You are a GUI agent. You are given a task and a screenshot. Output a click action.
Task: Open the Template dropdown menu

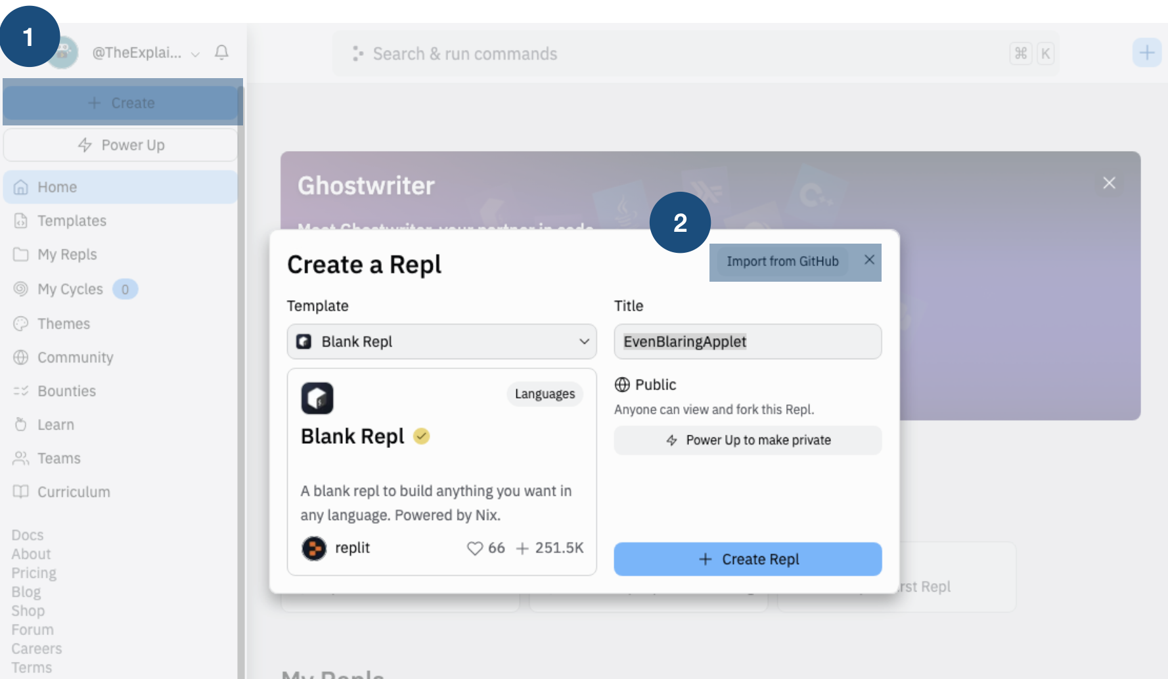tap(441, 341)
